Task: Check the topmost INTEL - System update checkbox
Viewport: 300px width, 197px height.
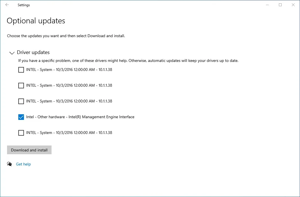Action: 21,70
